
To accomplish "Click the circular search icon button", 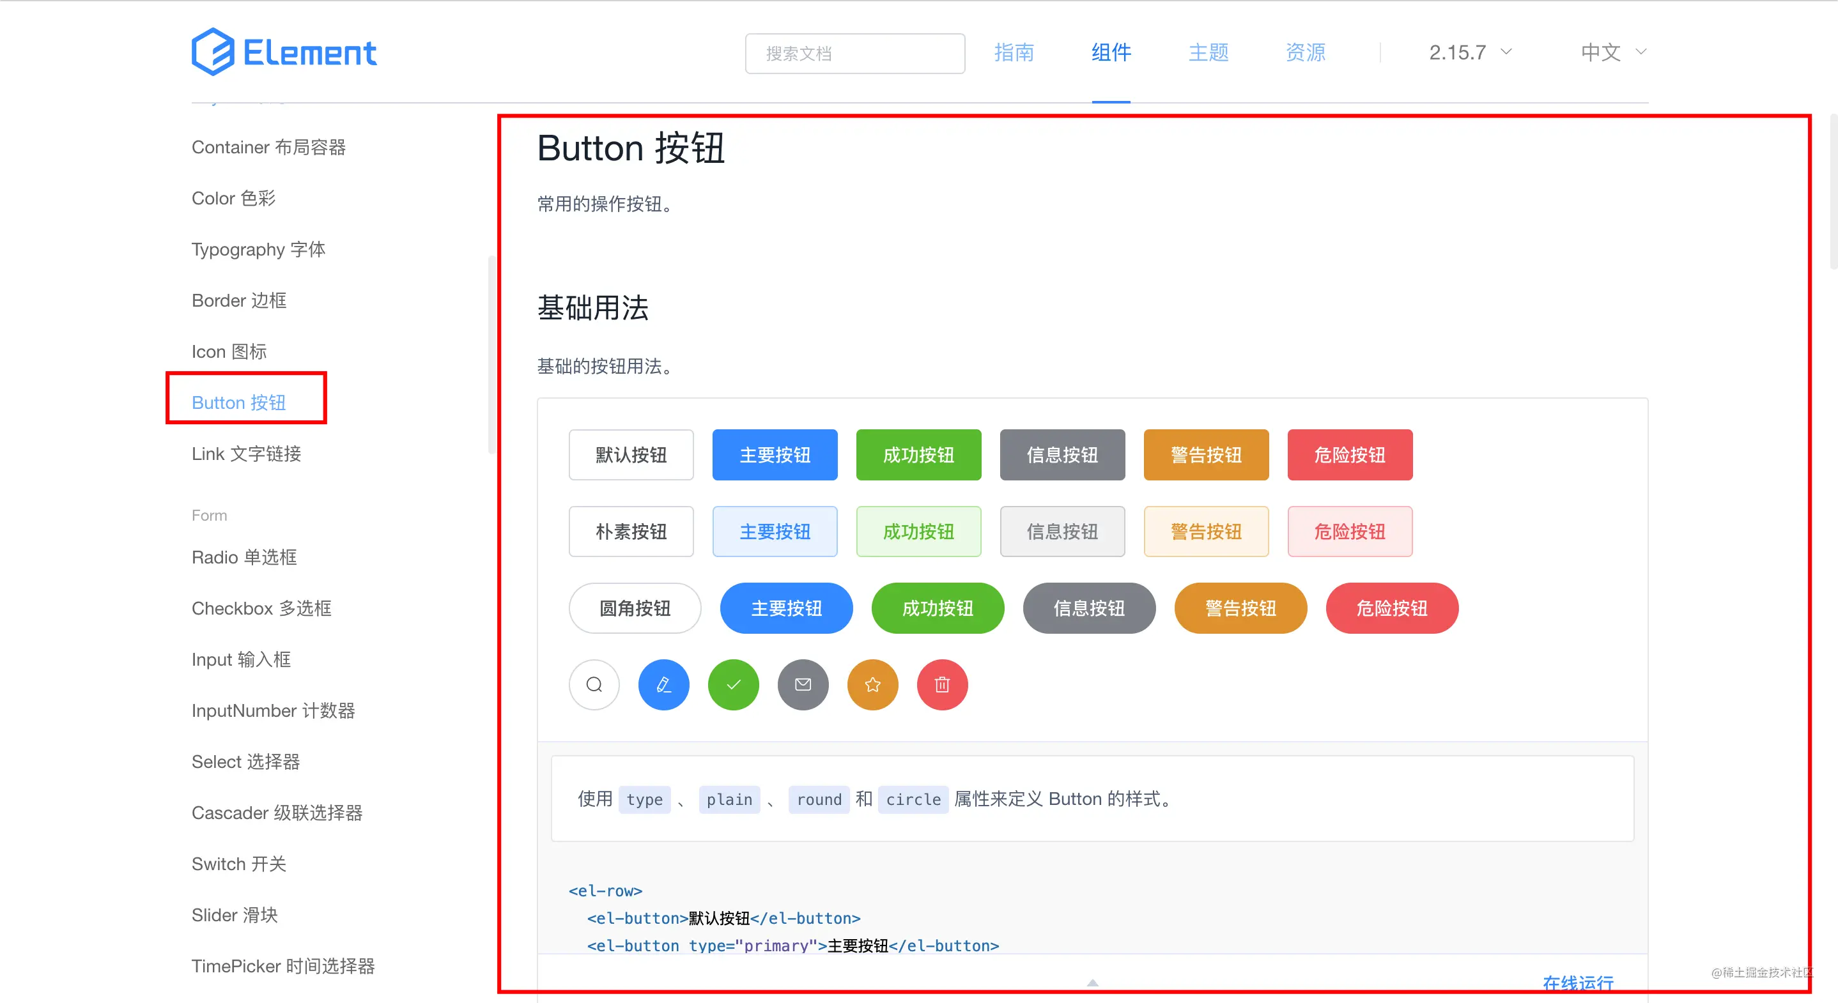I will pyautogui.click(x=594, y=685).
